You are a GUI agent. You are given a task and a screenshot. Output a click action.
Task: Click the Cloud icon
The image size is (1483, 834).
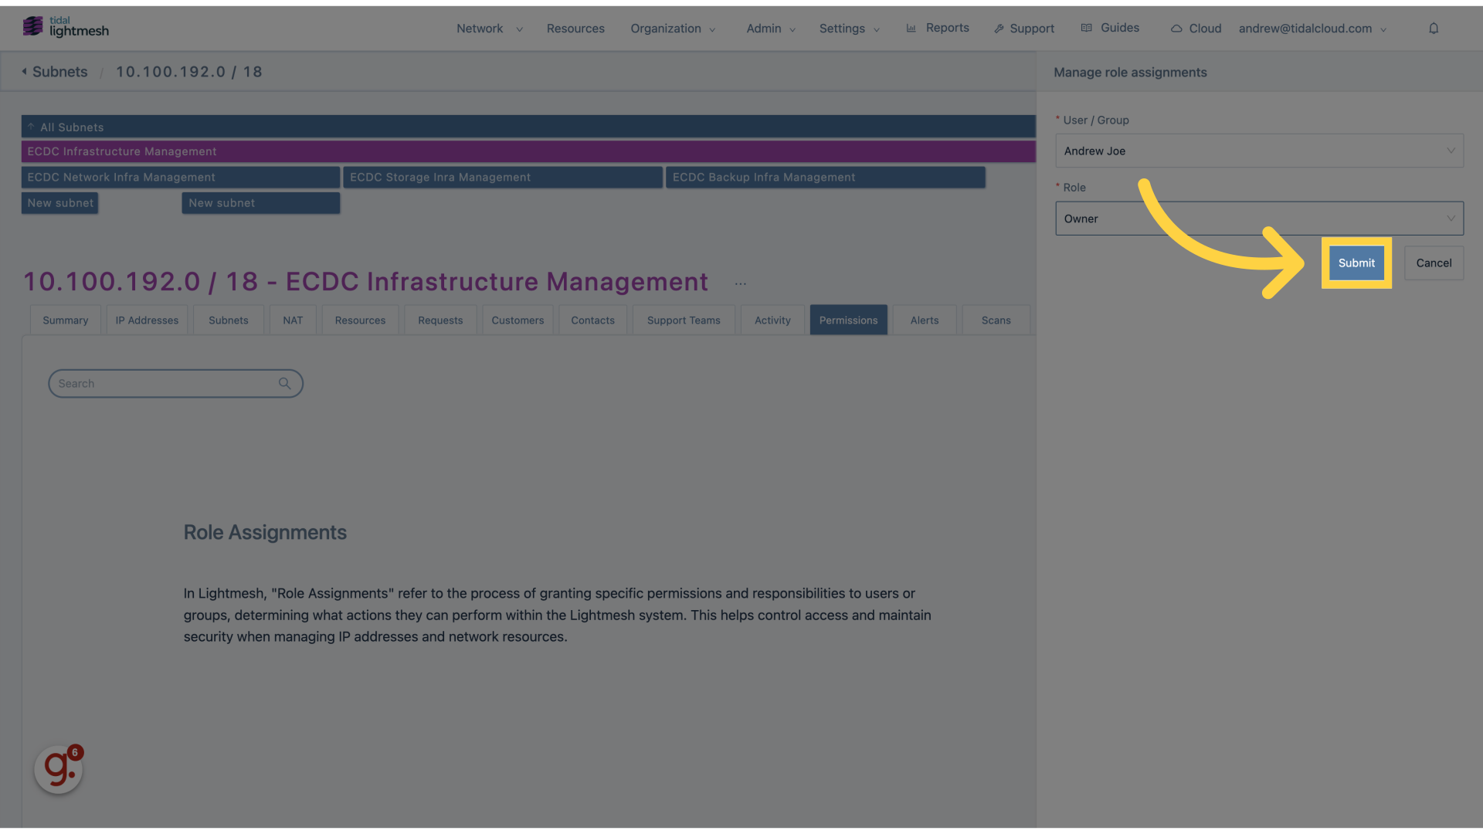click(1176, 29)
